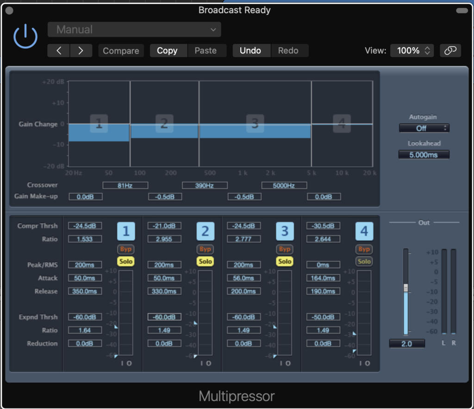The width and height of the screenshot is (474, 409).
Task: Click band 1 Ratio 1.533 field
Action: [x=85, y=239]
